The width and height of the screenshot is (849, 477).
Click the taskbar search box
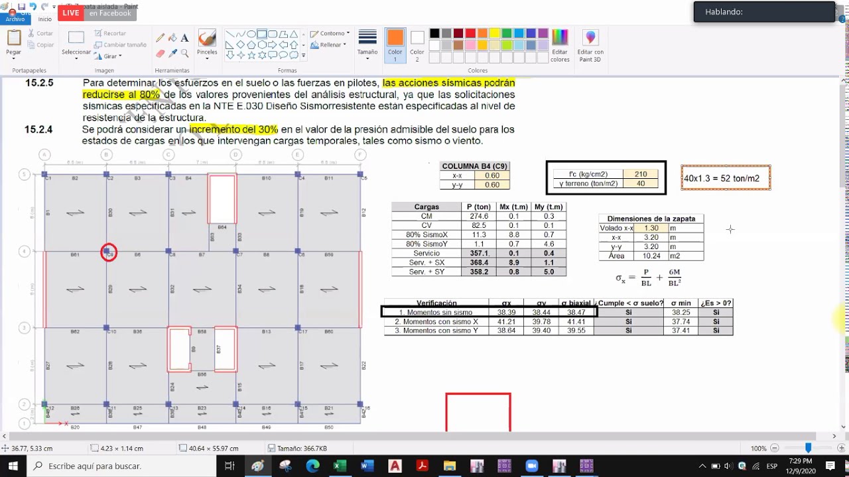pos(121,466)
